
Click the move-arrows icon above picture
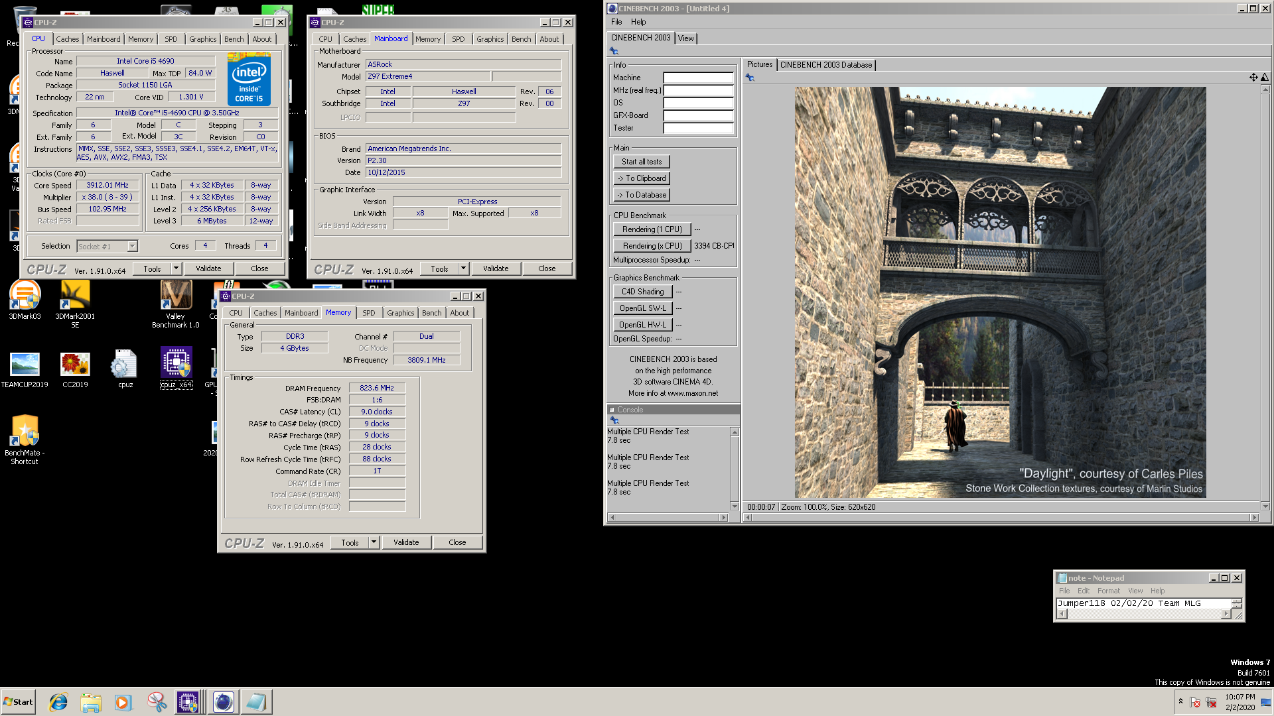click(1253, 78)
